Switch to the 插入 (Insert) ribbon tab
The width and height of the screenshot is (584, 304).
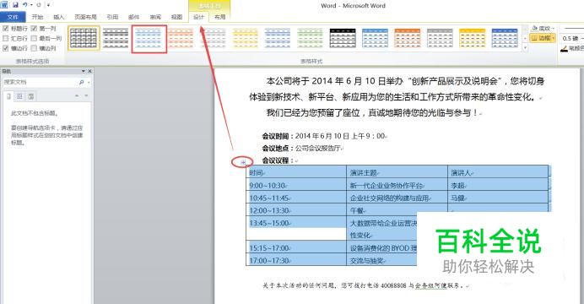[59, 17]
